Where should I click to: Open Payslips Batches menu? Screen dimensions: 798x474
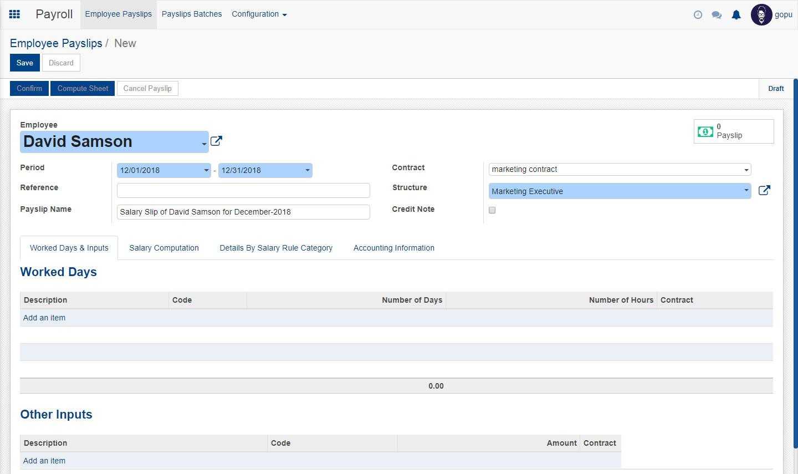pos(192,14)
